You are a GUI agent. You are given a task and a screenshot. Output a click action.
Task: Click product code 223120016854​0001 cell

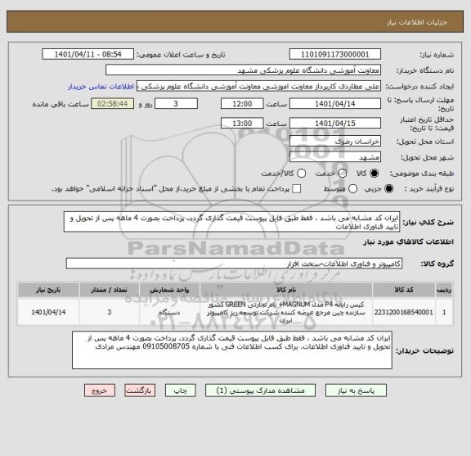pyautogui.click(x=404, y=312)
